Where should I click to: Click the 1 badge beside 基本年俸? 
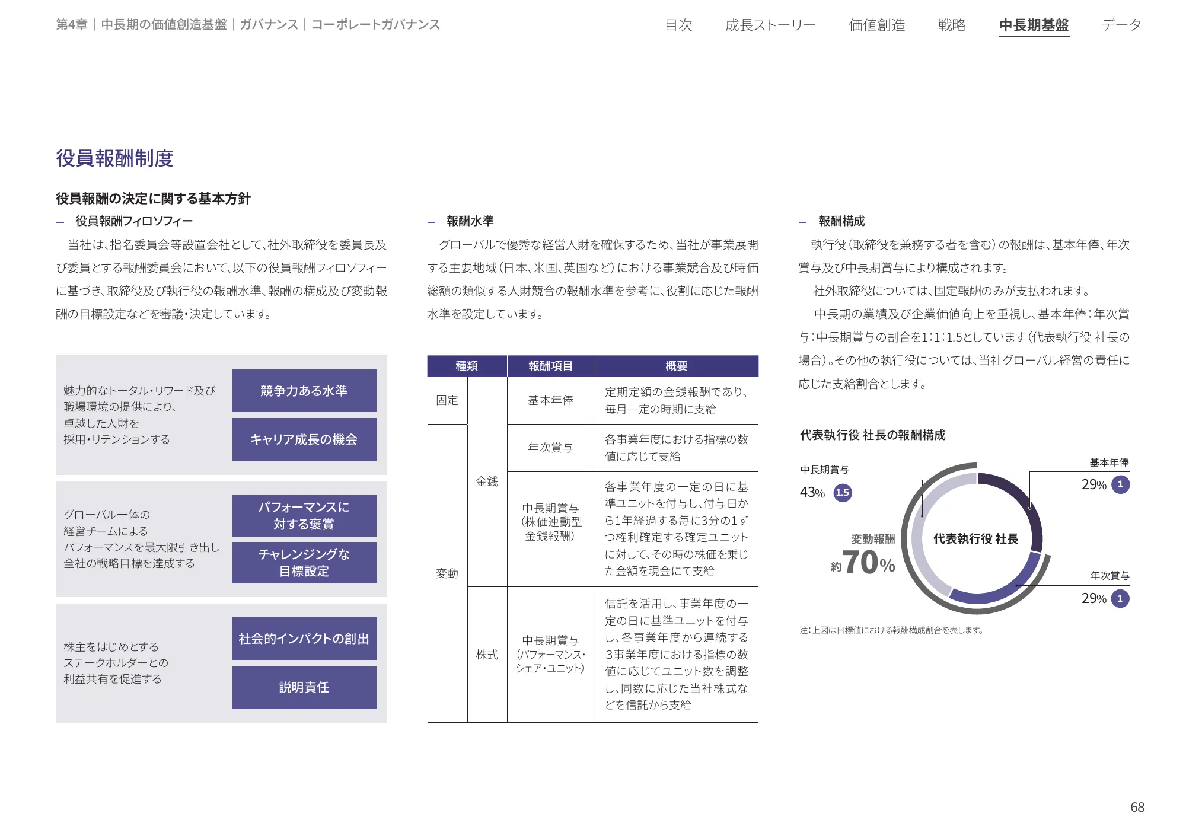pyautogui.click(x=1120, y=485)
